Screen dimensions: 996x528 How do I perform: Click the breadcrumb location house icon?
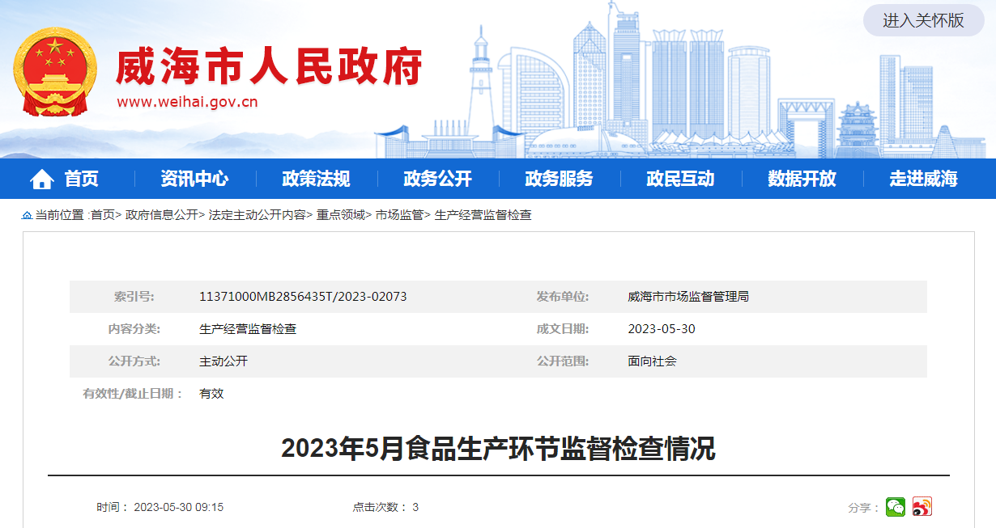click(x=27, y=215)
